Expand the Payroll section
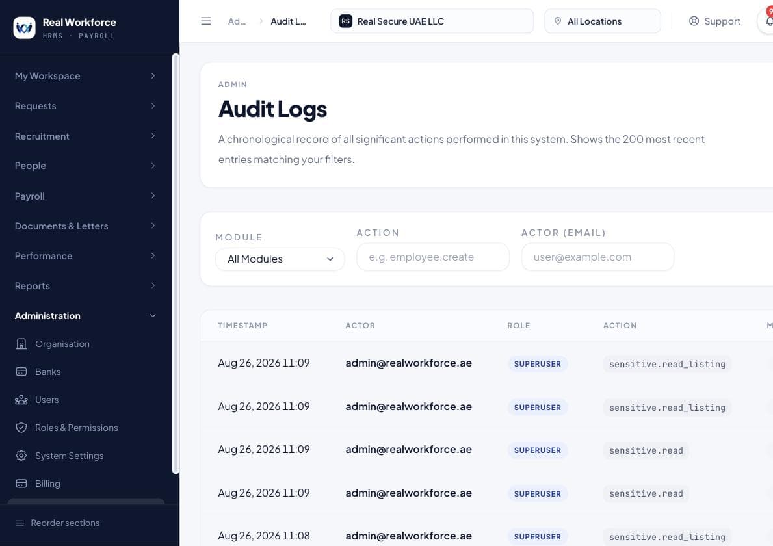The image size is (773, 546). click(x=85, y=196)
